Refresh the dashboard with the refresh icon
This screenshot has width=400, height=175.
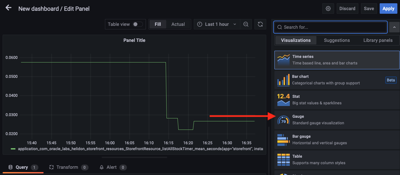pos(260,24)
